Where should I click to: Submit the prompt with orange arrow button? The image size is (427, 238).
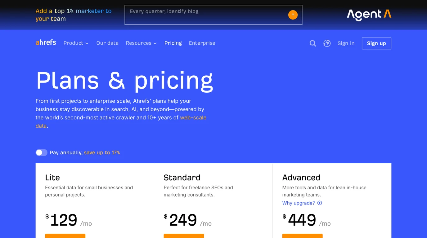[293, 15]
